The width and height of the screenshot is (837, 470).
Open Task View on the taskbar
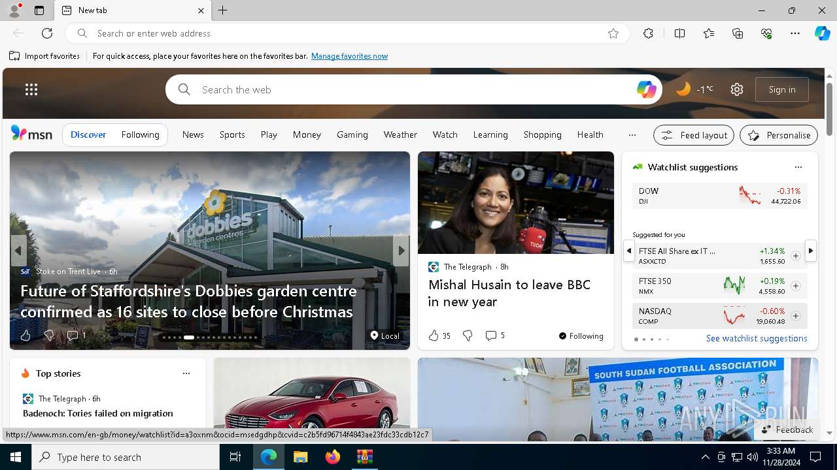[x=236, y=457]
